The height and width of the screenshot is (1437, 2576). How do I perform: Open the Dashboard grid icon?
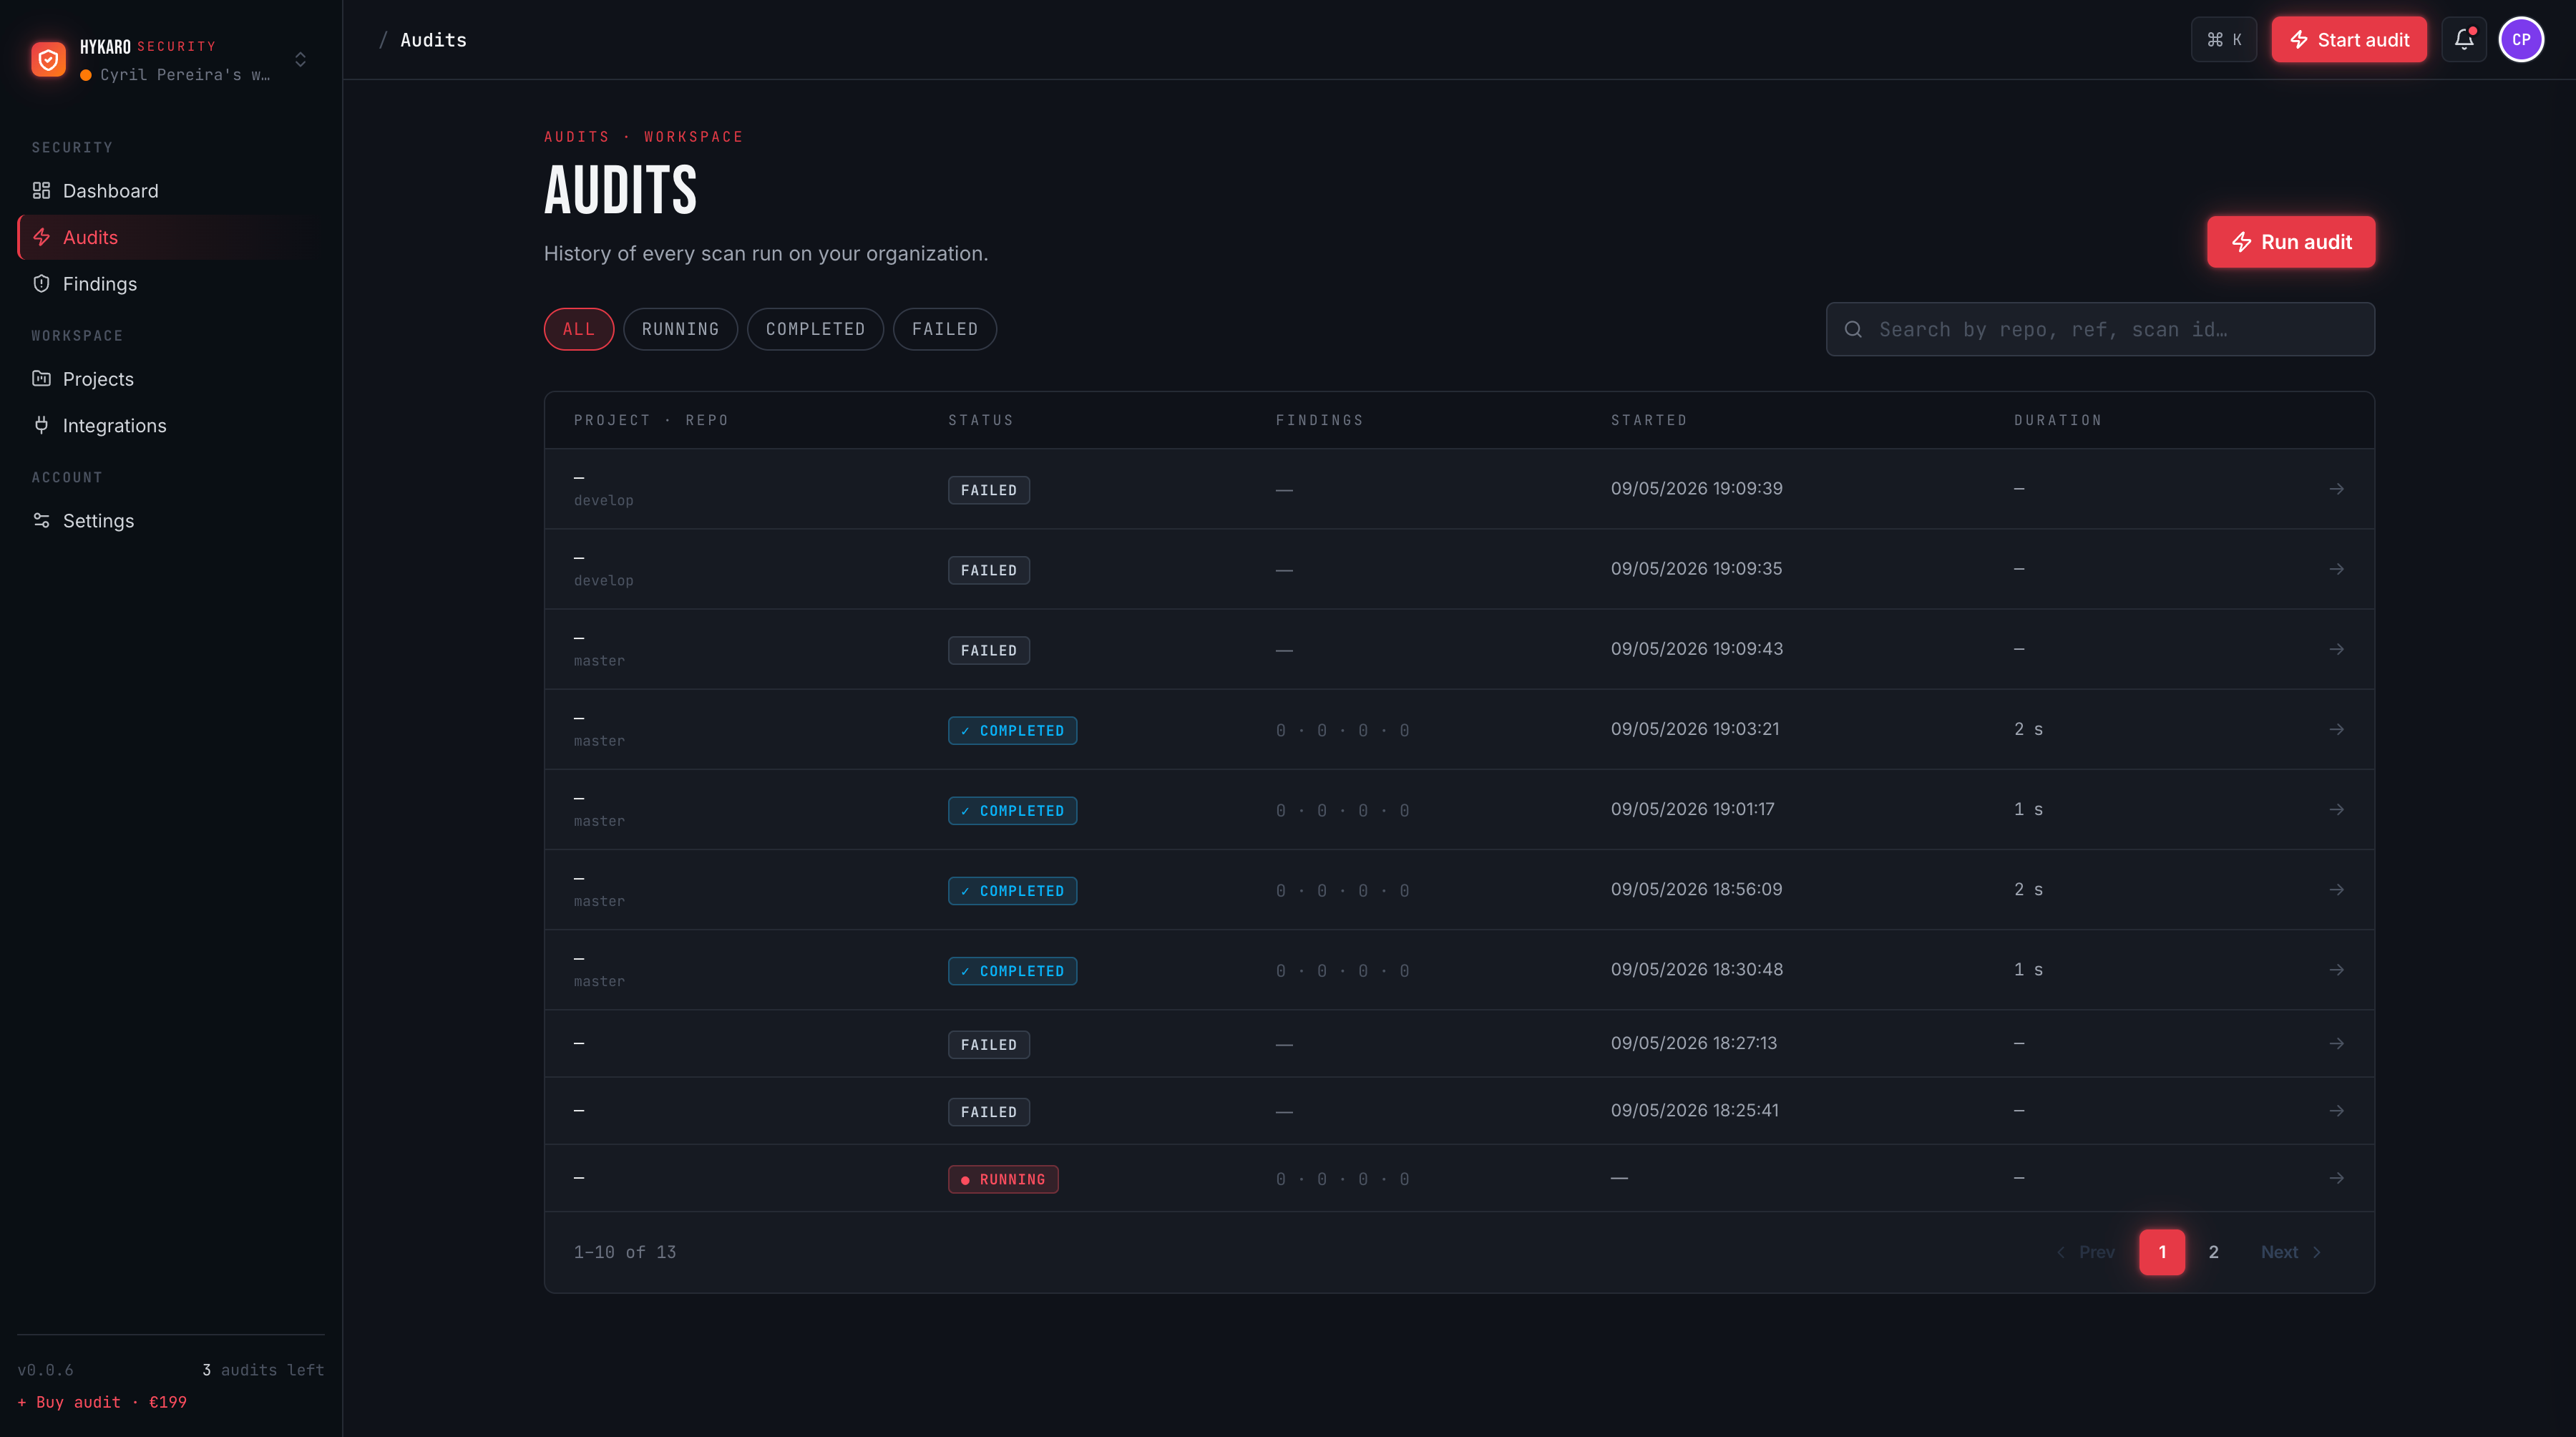(41, 190)
